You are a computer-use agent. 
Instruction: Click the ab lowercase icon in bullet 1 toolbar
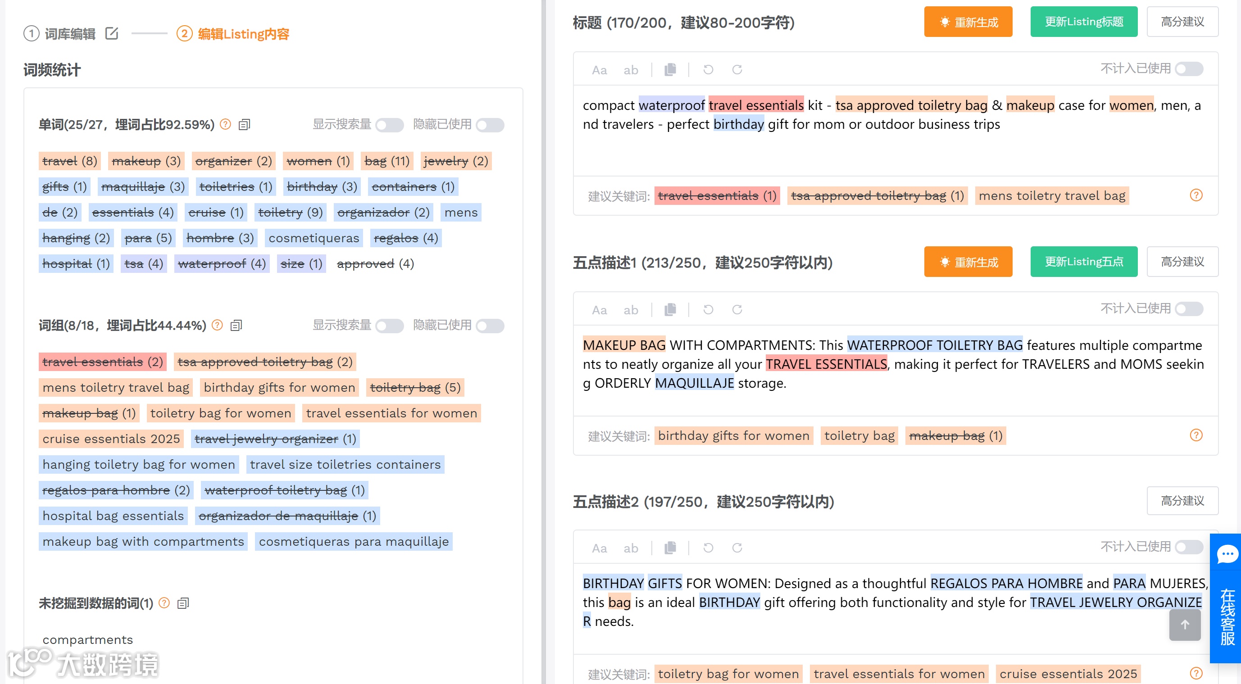(x=630, y=310)
